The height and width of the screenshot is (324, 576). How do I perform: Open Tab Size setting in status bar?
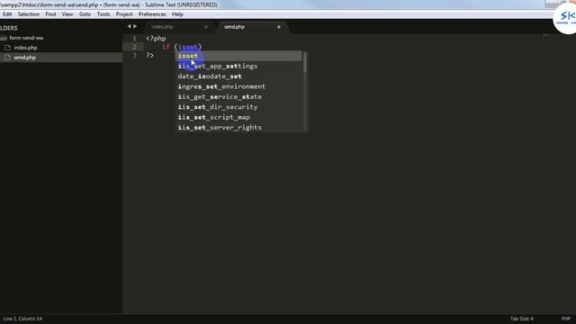coord(521,319)
